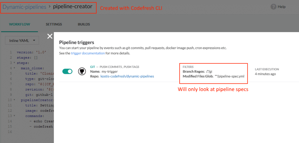Click the pipeline-creator breadcrumb title
This screenshot has height=143, width=299.
click(x=73, y=7)
